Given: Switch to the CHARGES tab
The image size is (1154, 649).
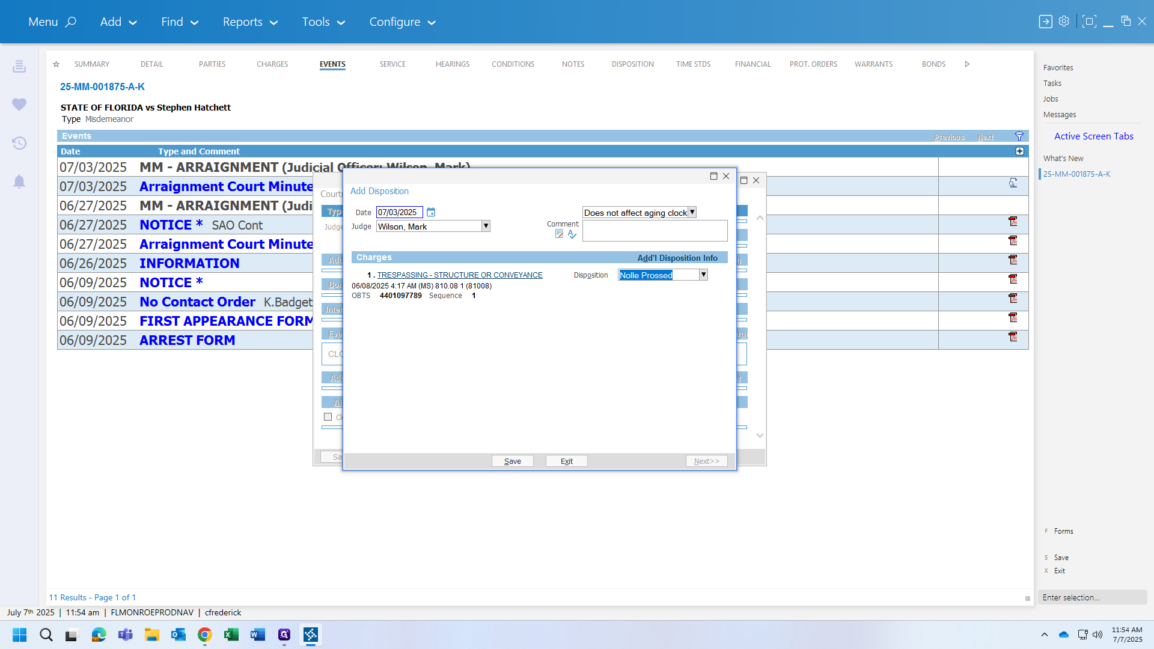Looking at the screenshot, I should 272,64.
